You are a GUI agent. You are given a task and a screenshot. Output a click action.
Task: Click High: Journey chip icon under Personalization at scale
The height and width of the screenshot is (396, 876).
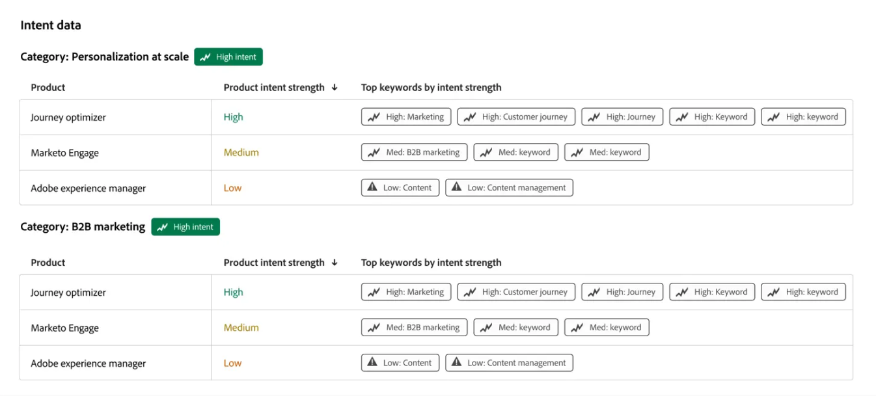594,117
